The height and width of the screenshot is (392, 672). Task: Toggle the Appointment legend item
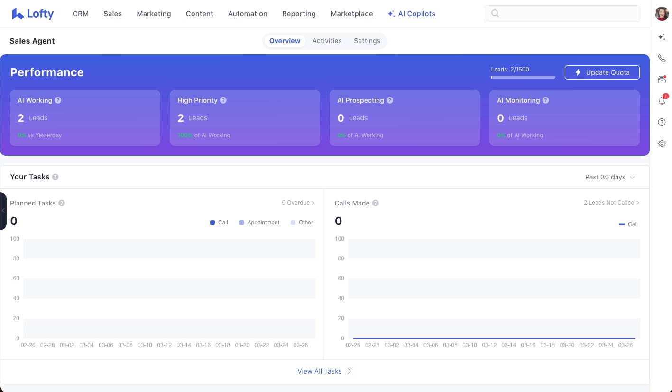[x=259, y=223]
